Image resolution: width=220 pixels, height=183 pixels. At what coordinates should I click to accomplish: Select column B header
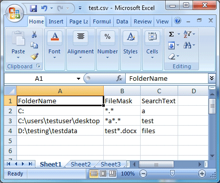(122, 91)
